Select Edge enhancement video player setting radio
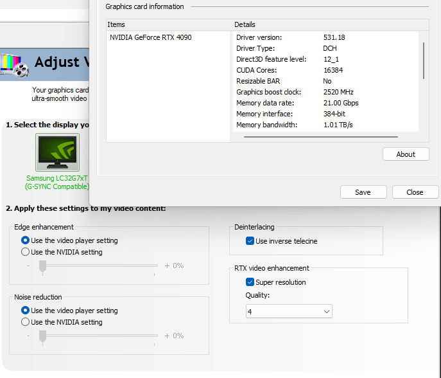The width and height of the screenshot is (441, 378). (x=25, y=240)
